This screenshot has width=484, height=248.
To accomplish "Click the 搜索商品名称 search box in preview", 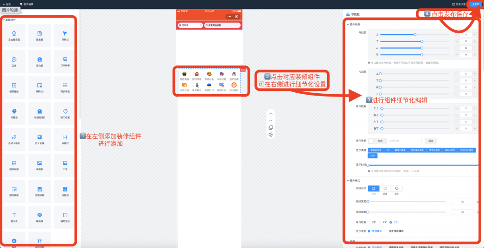I will click(x=222, y=25).
